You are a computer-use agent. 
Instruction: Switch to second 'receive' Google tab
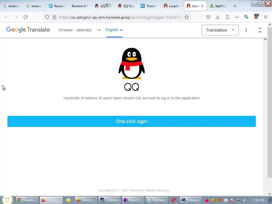point(34,6)
